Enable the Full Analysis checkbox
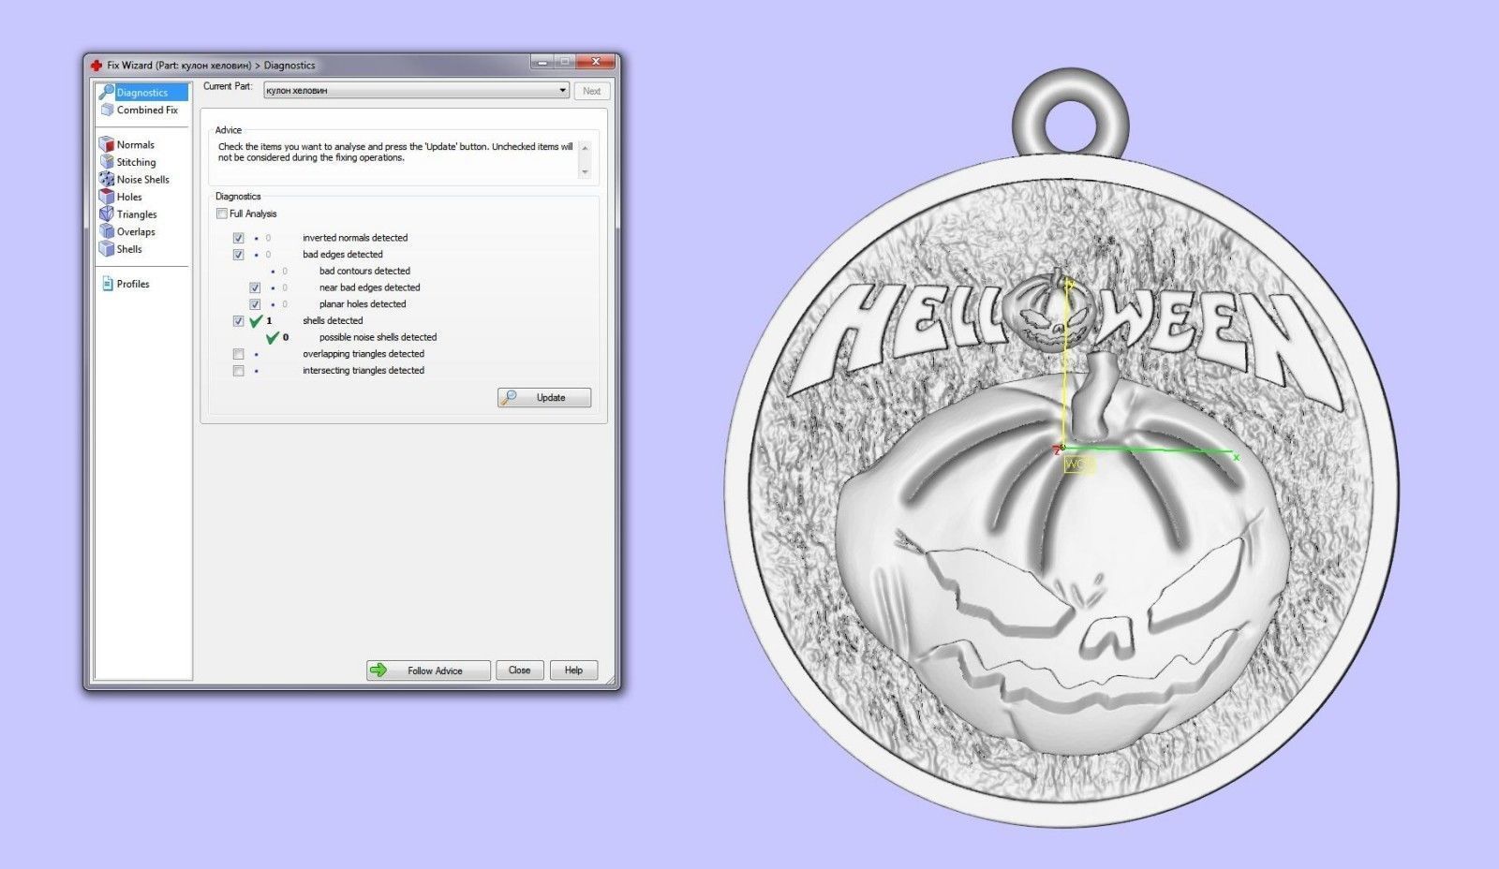Viewport: 1499px width, 869px height. click(x=222, y=214)
